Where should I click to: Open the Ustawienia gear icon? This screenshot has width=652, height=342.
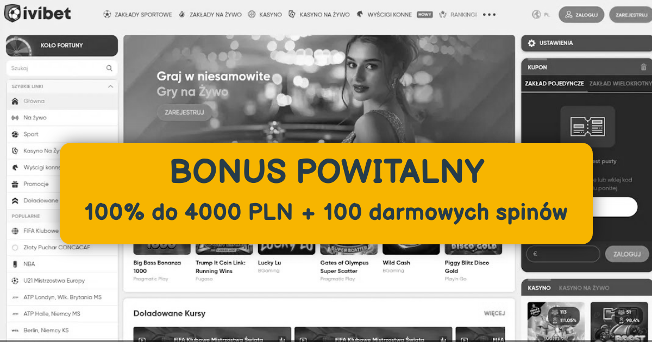[x=531, y=43]
